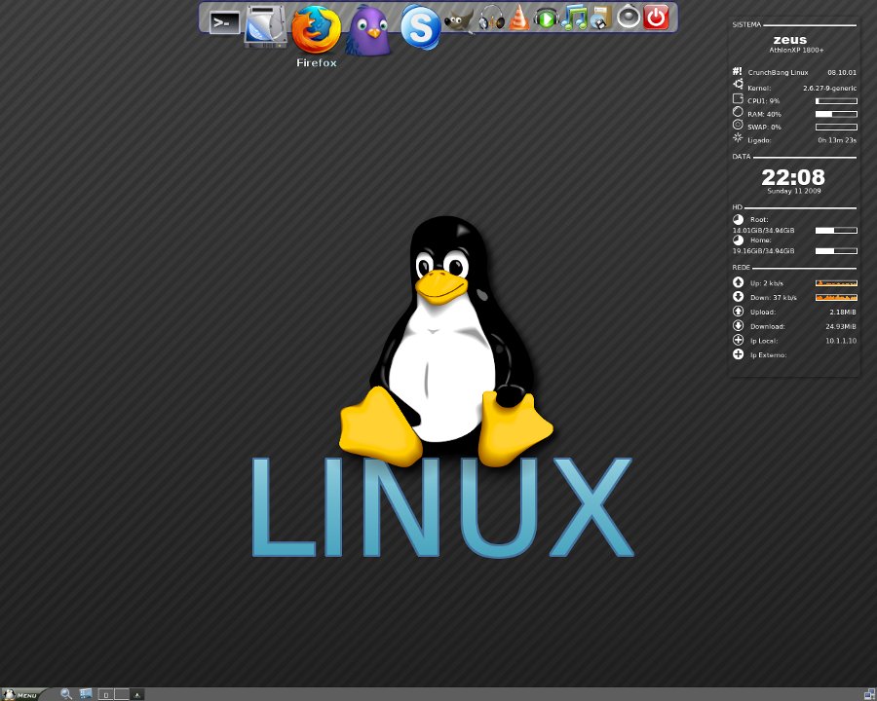The image size is (877, 701).
Task: Open Pidgin messenger purple bird icon
Action: tap(368, 31)
